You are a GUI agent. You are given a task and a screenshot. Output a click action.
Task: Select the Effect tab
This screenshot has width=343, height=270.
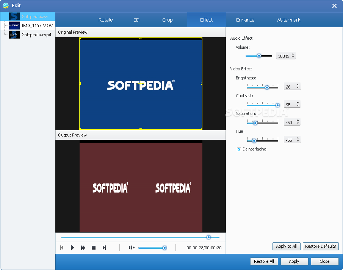click(x=206, y=20)
